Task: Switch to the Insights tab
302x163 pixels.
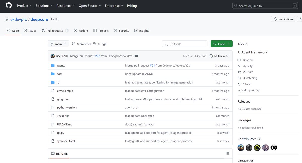Action: (x=142, y=31)
